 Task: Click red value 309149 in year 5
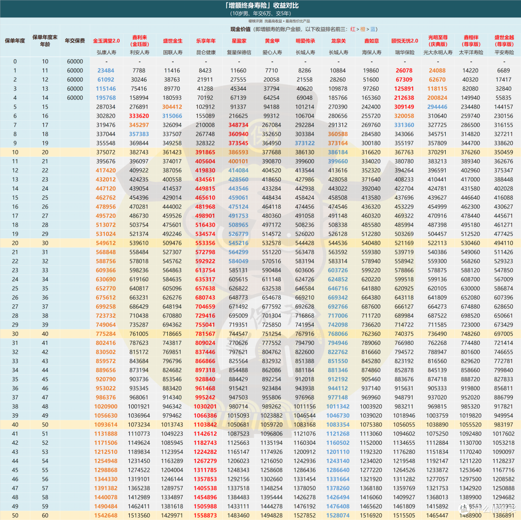tap(404, 107)
